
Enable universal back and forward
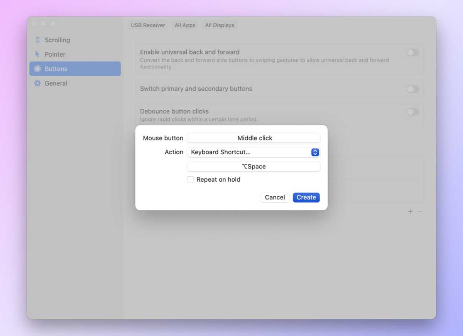[412, 52]
